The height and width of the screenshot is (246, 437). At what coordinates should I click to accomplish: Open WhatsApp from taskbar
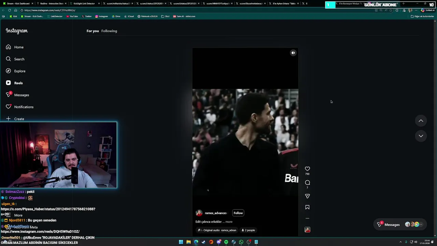241,242
